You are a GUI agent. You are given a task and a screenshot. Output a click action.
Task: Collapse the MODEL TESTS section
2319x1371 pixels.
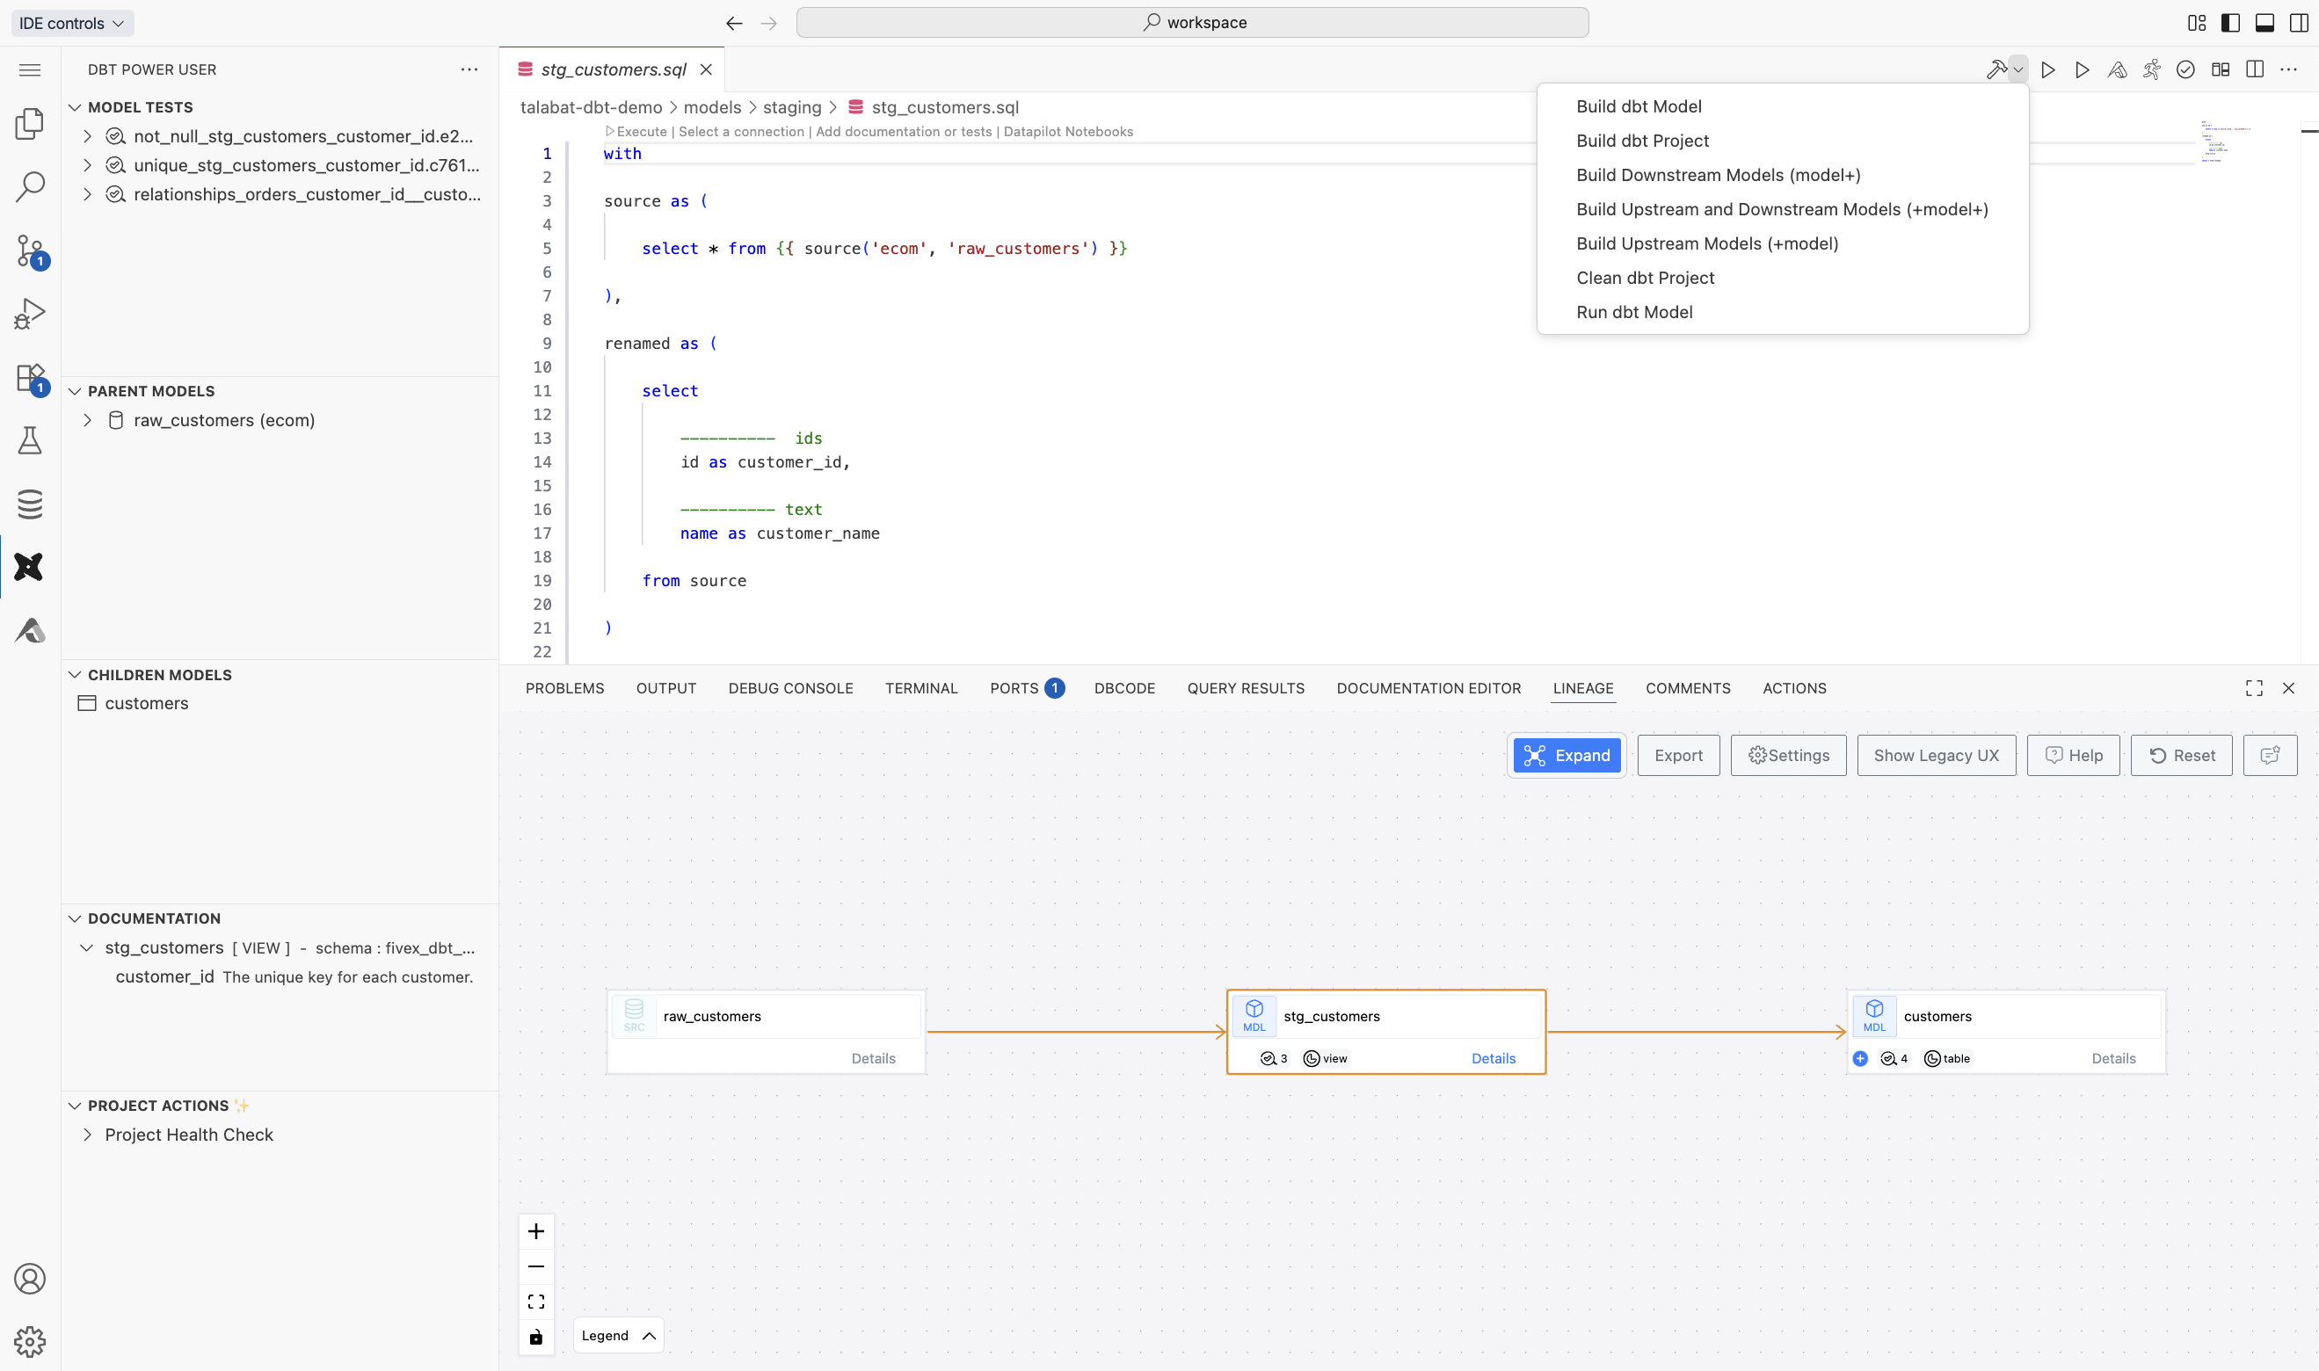(75, 107)
